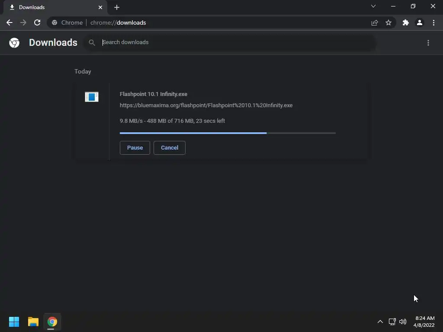Restore down the Chrome window

(x=413, y=6)
